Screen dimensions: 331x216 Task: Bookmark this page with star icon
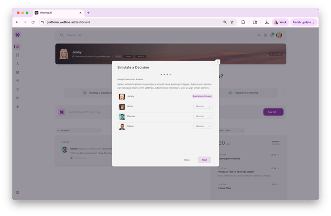pos(232,22)
